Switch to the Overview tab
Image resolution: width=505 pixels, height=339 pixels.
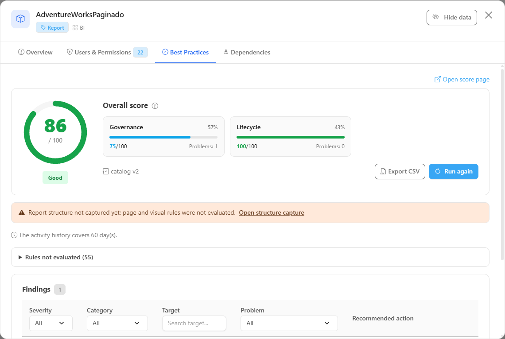coord(35,52)
